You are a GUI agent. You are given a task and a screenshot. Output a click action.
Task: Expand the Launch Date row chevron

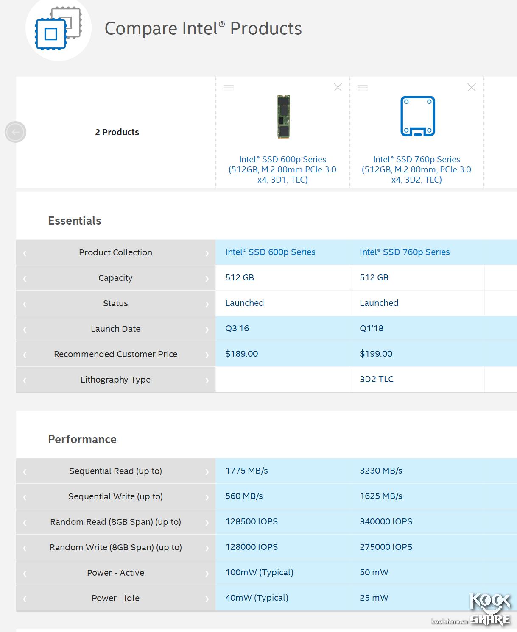pos(207,329)
